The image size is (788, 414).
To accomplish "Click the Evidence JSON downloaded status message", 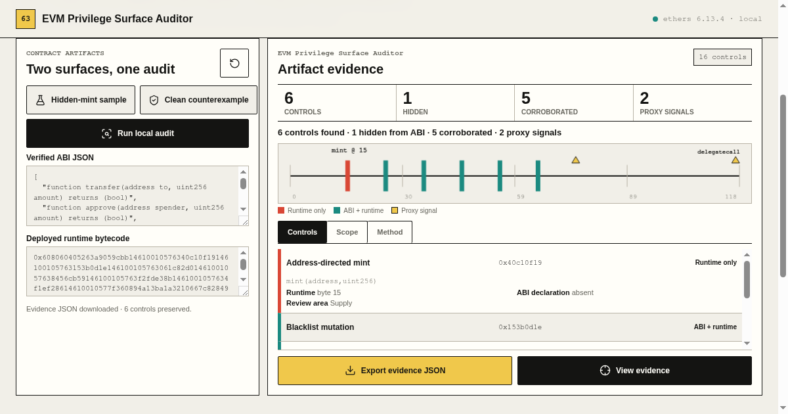I will click(109, 309).
